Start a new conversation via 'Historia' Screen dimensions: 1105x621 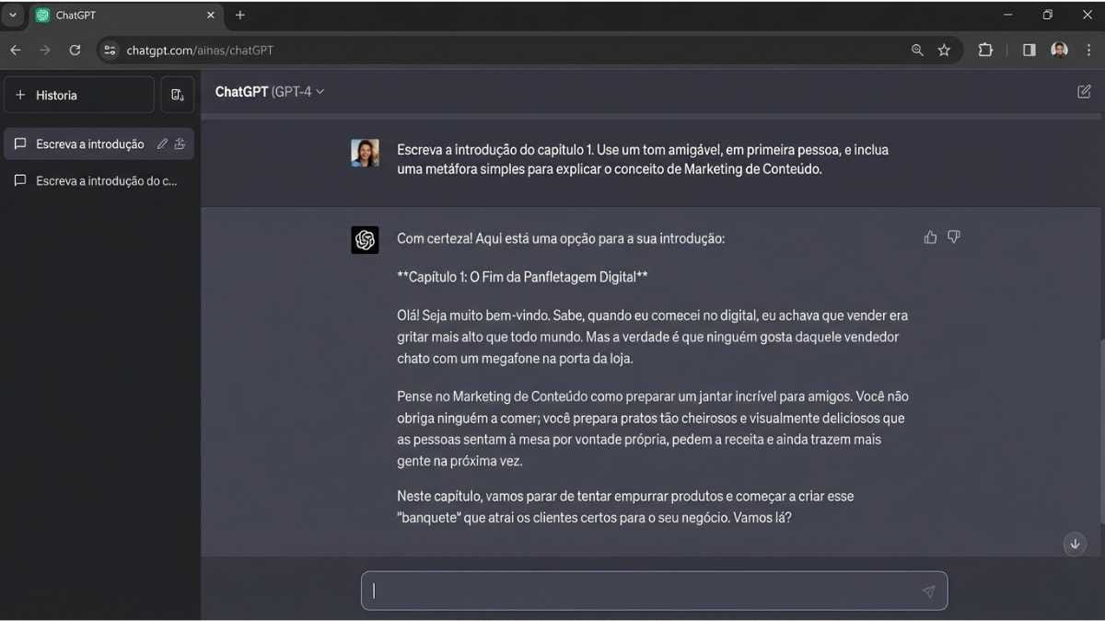pos(55,94)
